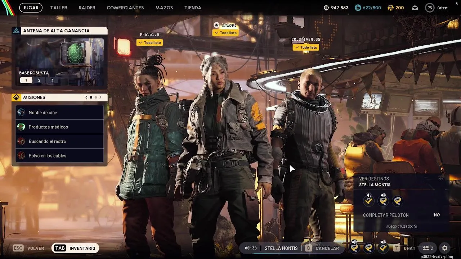Click the emblem without a speaker in the VER DESTINOS panel
The width and height of the screenshot is (461, 259).
pos(398,201)
